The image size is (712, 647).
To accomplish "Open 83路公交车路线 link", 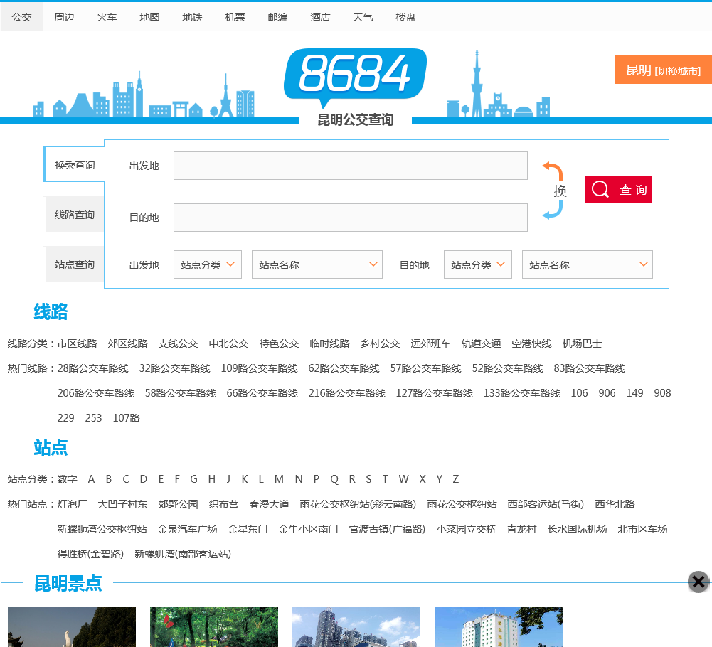I will pyautogui.click(x=589, y=368).
